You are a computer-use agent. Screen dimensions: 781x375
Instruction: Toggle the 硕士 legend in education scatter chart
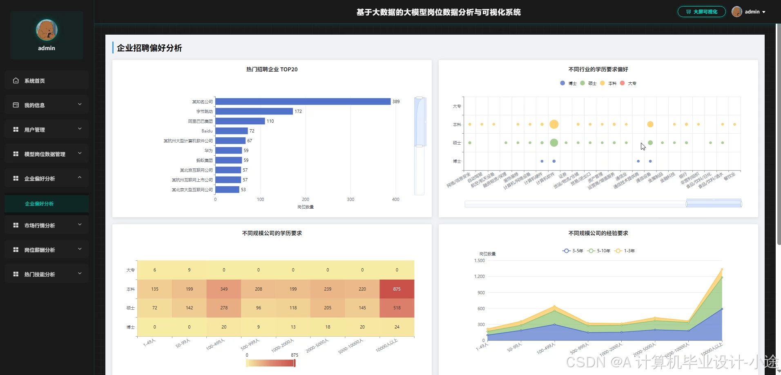589,83
